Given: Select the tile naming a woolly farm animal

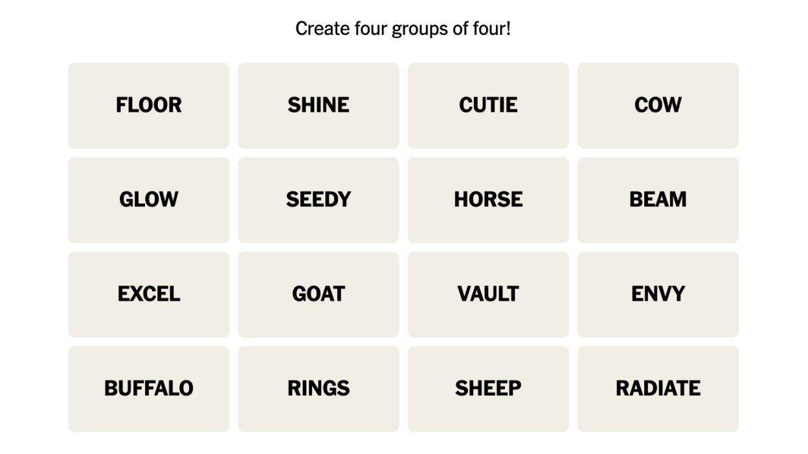Looking at the screenshot, I should [x=488, y=389].
